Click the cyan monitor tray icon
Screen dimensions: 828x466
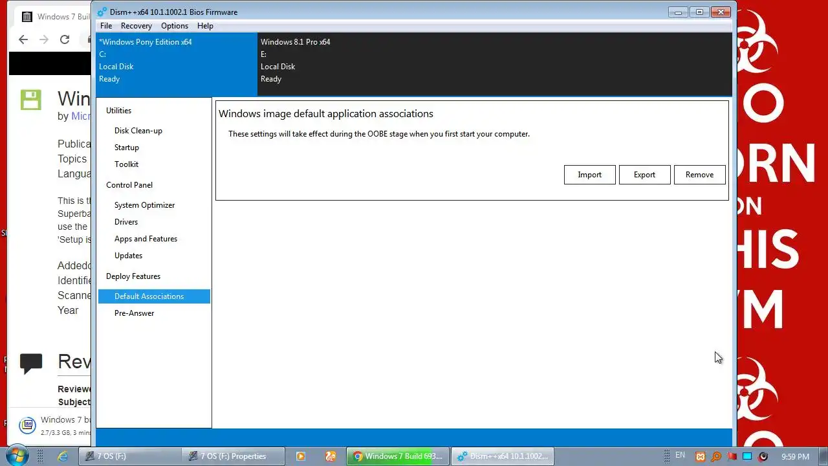pyautogui.click(x=747, y=456)
